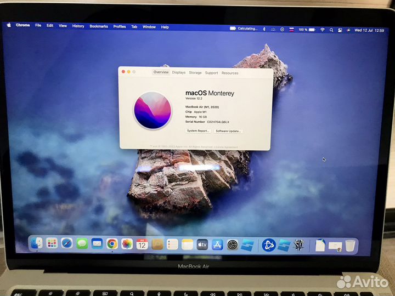
Task: Restore minimized window thumbnail in Dock
Action: tap(335, 247)
